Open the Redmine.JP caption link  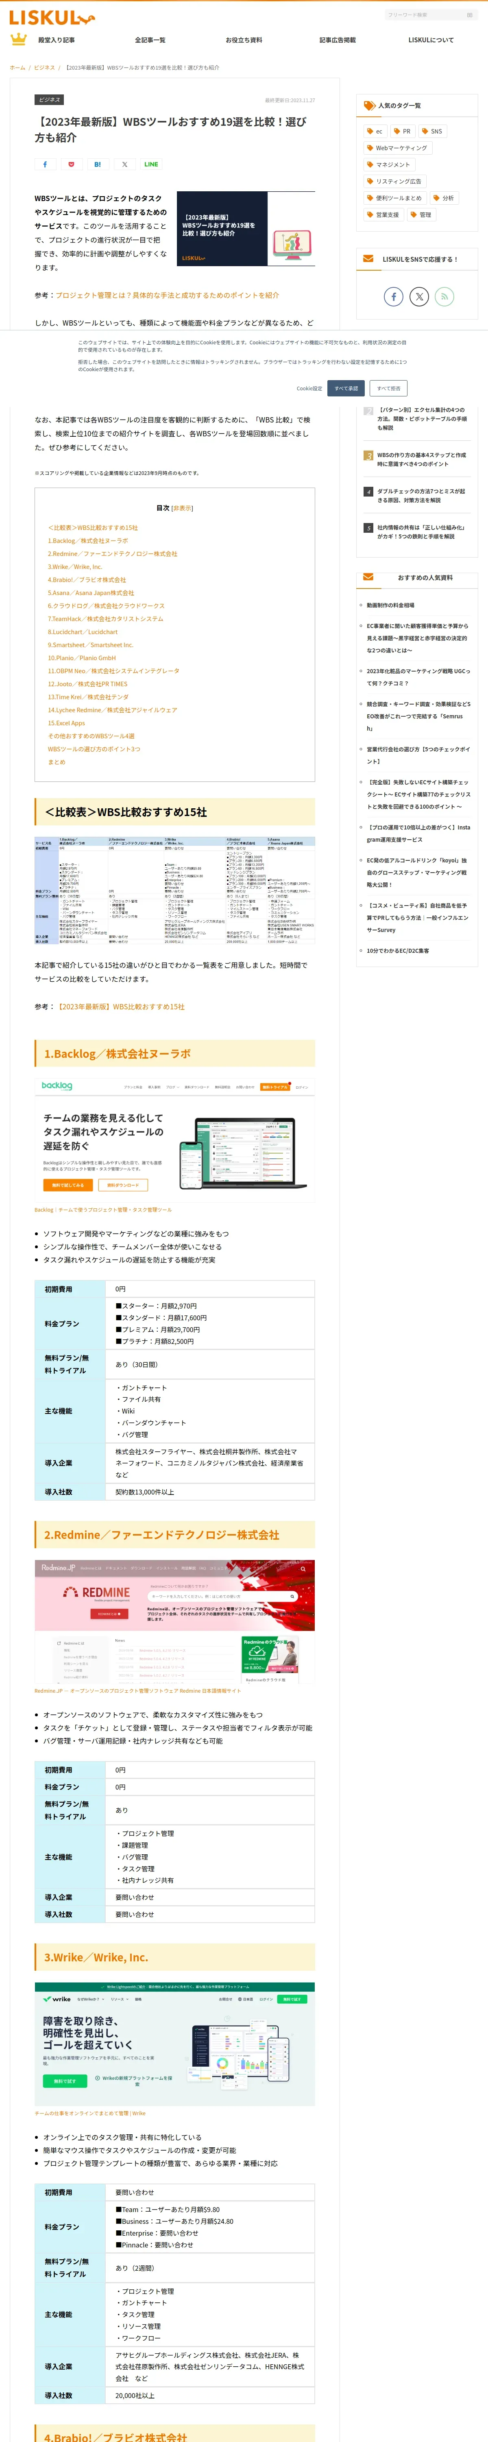click(137, 1690)
